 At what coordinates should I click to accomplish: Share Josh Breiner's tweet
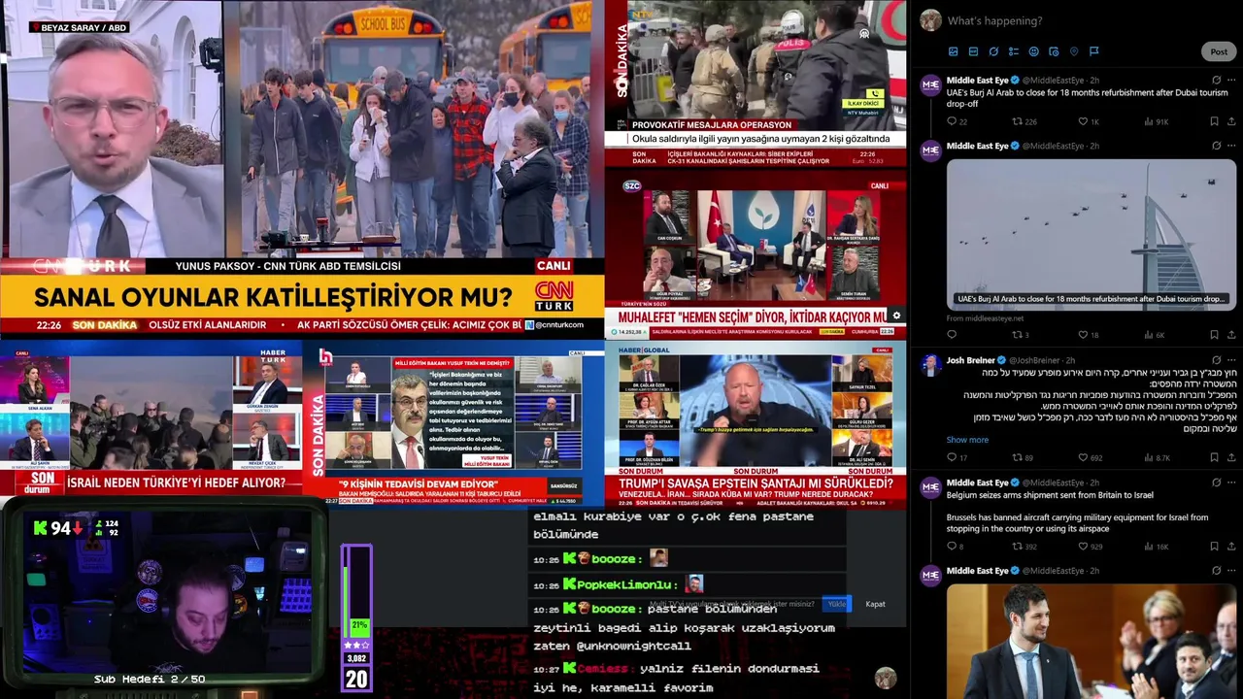pyautogui.click(x=1231, y=457)
